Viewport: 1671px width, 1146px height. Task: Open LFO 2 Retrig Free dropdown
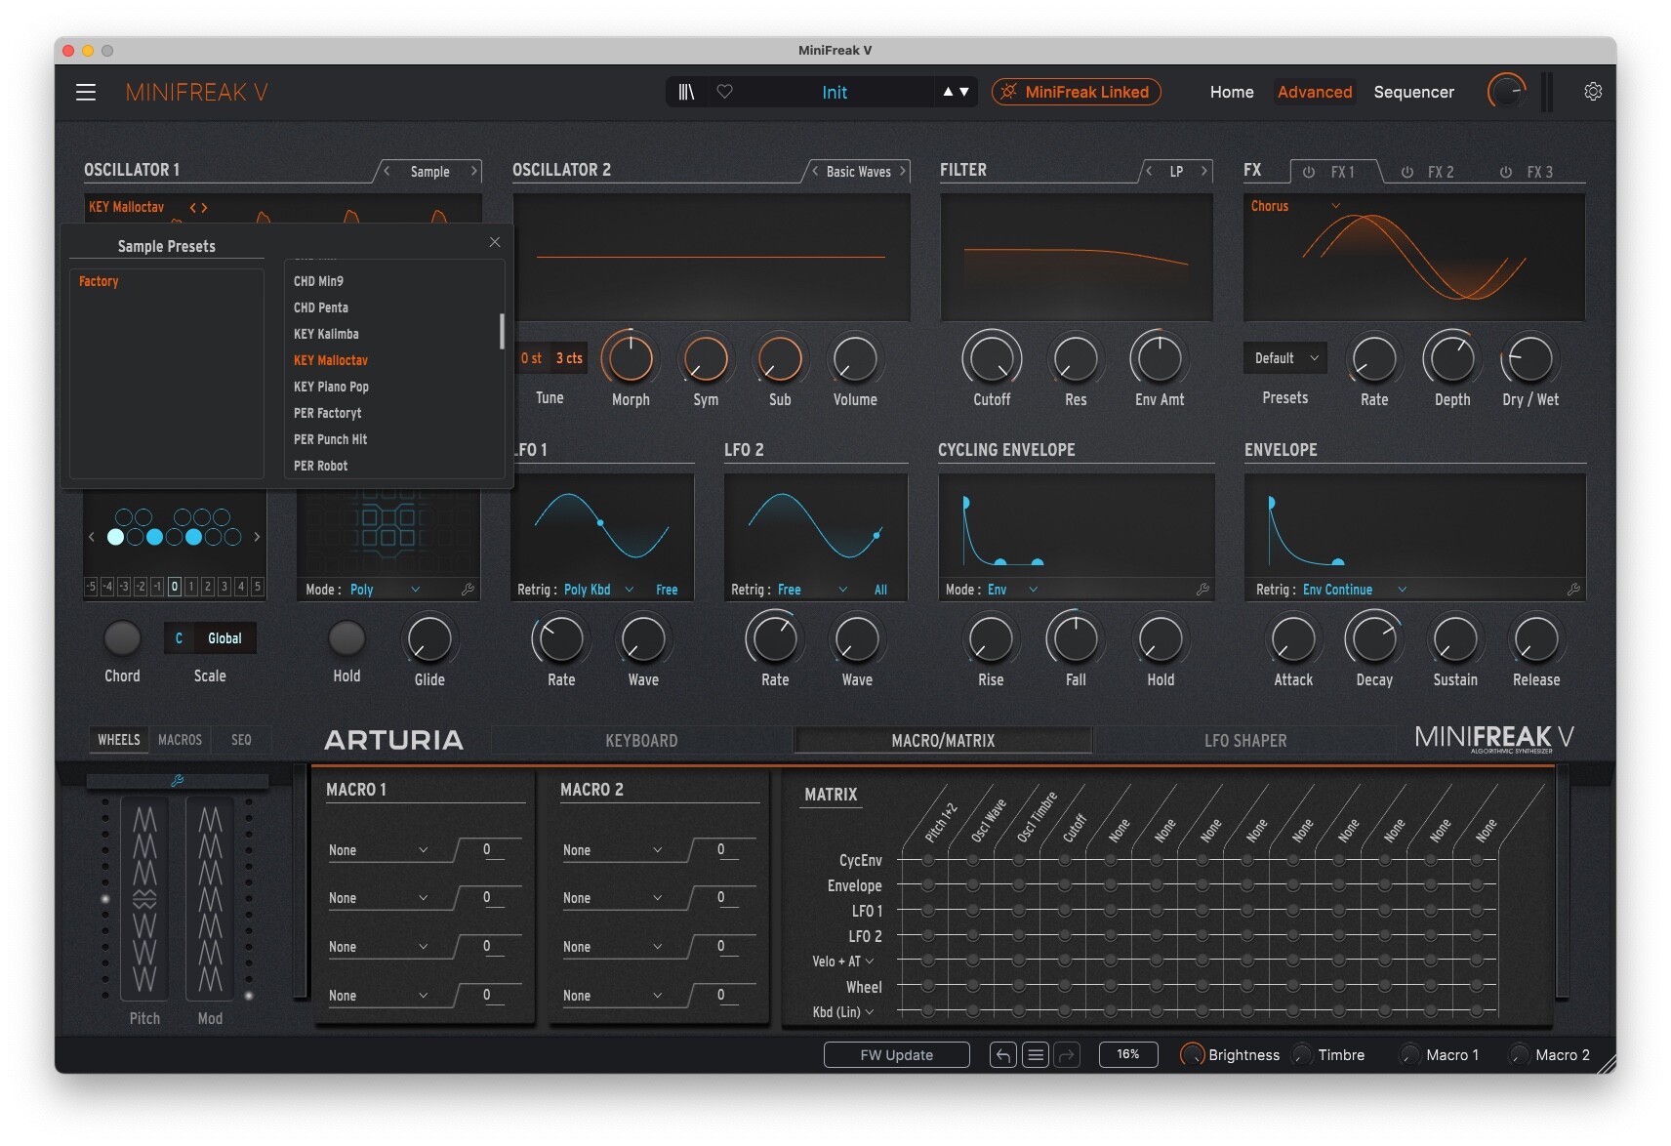812,590
